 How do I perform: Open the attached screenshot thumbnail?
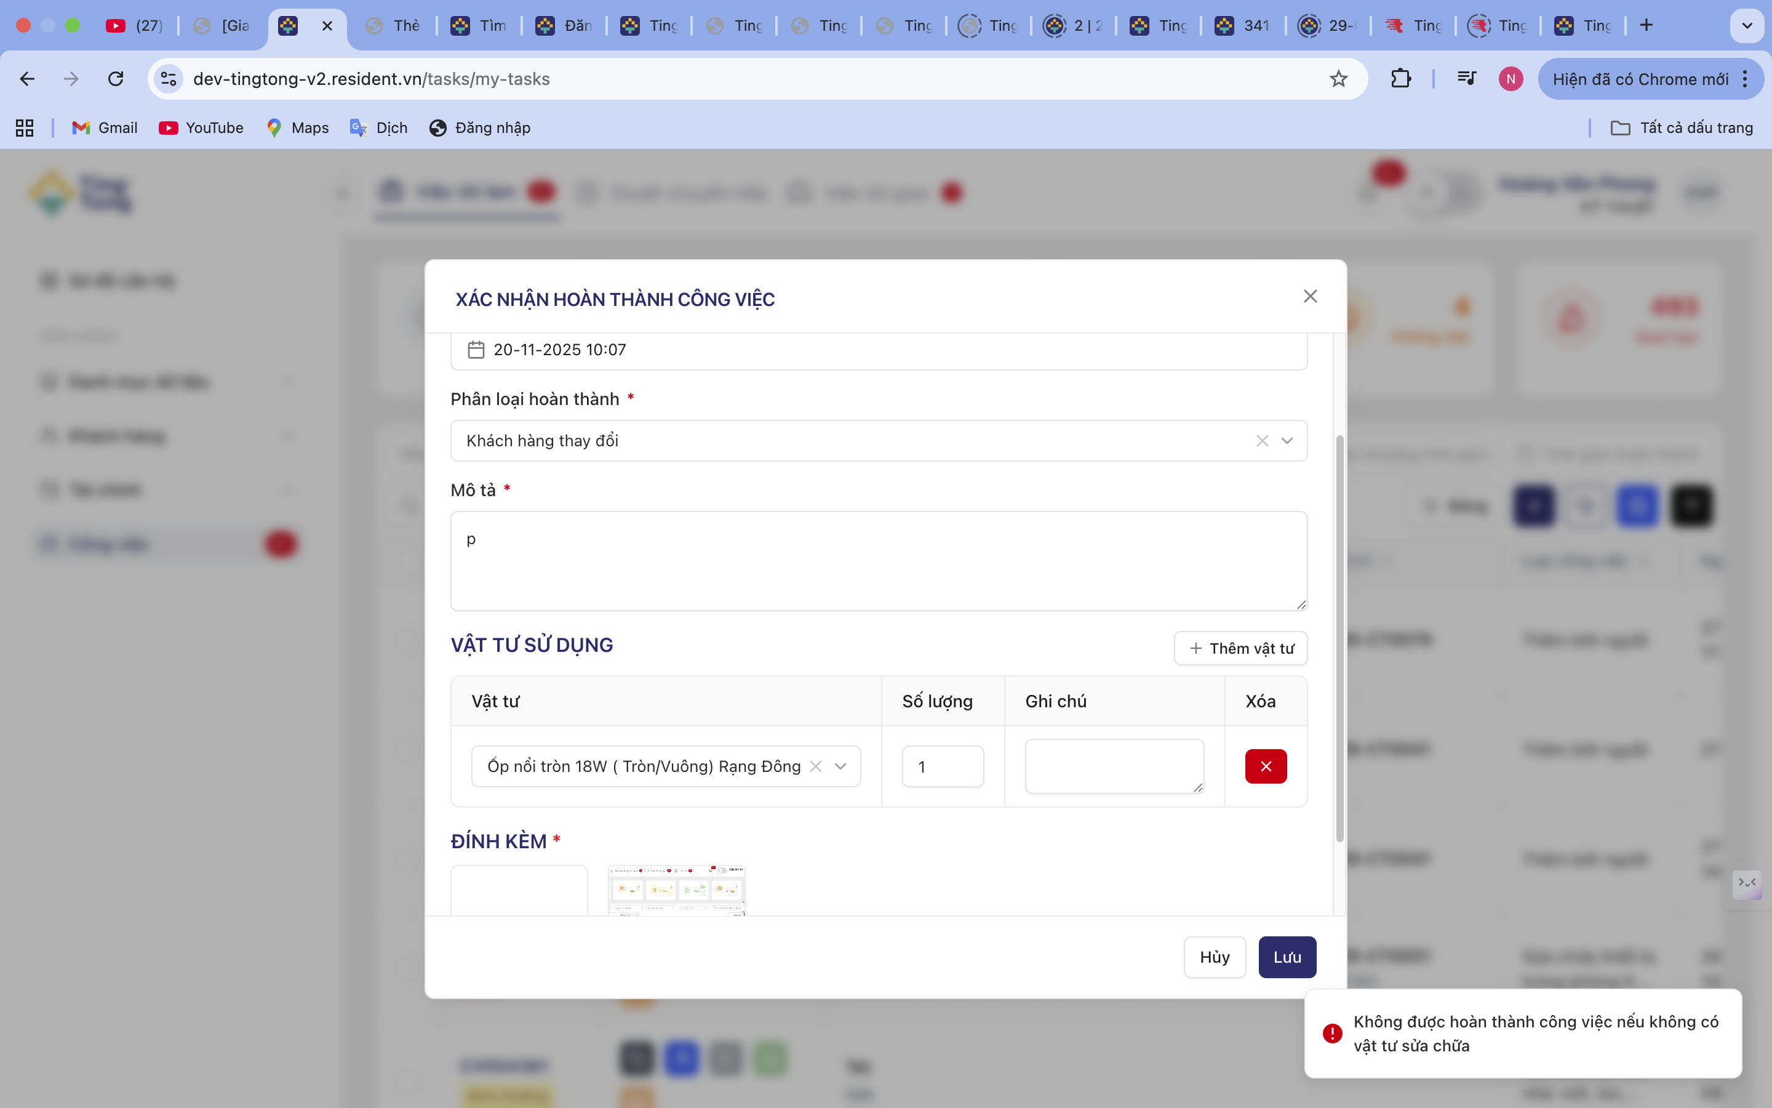click(x=676, y=890)
